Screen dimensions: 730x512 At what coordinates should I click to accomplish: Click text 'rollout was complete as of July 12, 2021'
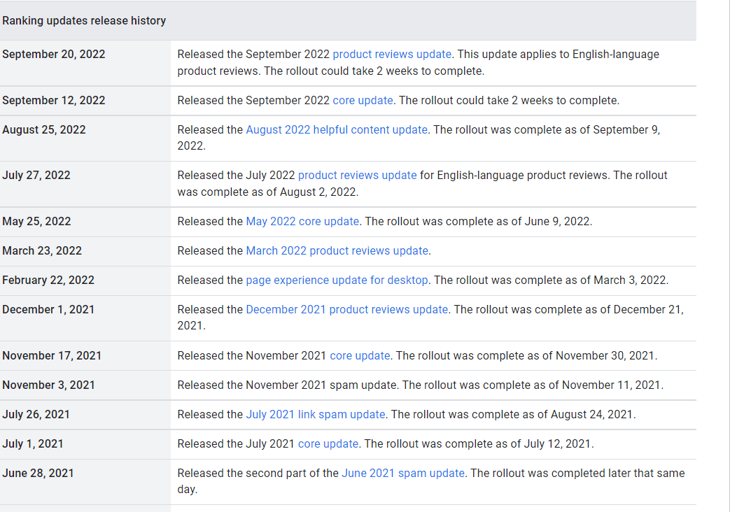tap(488, 444)
